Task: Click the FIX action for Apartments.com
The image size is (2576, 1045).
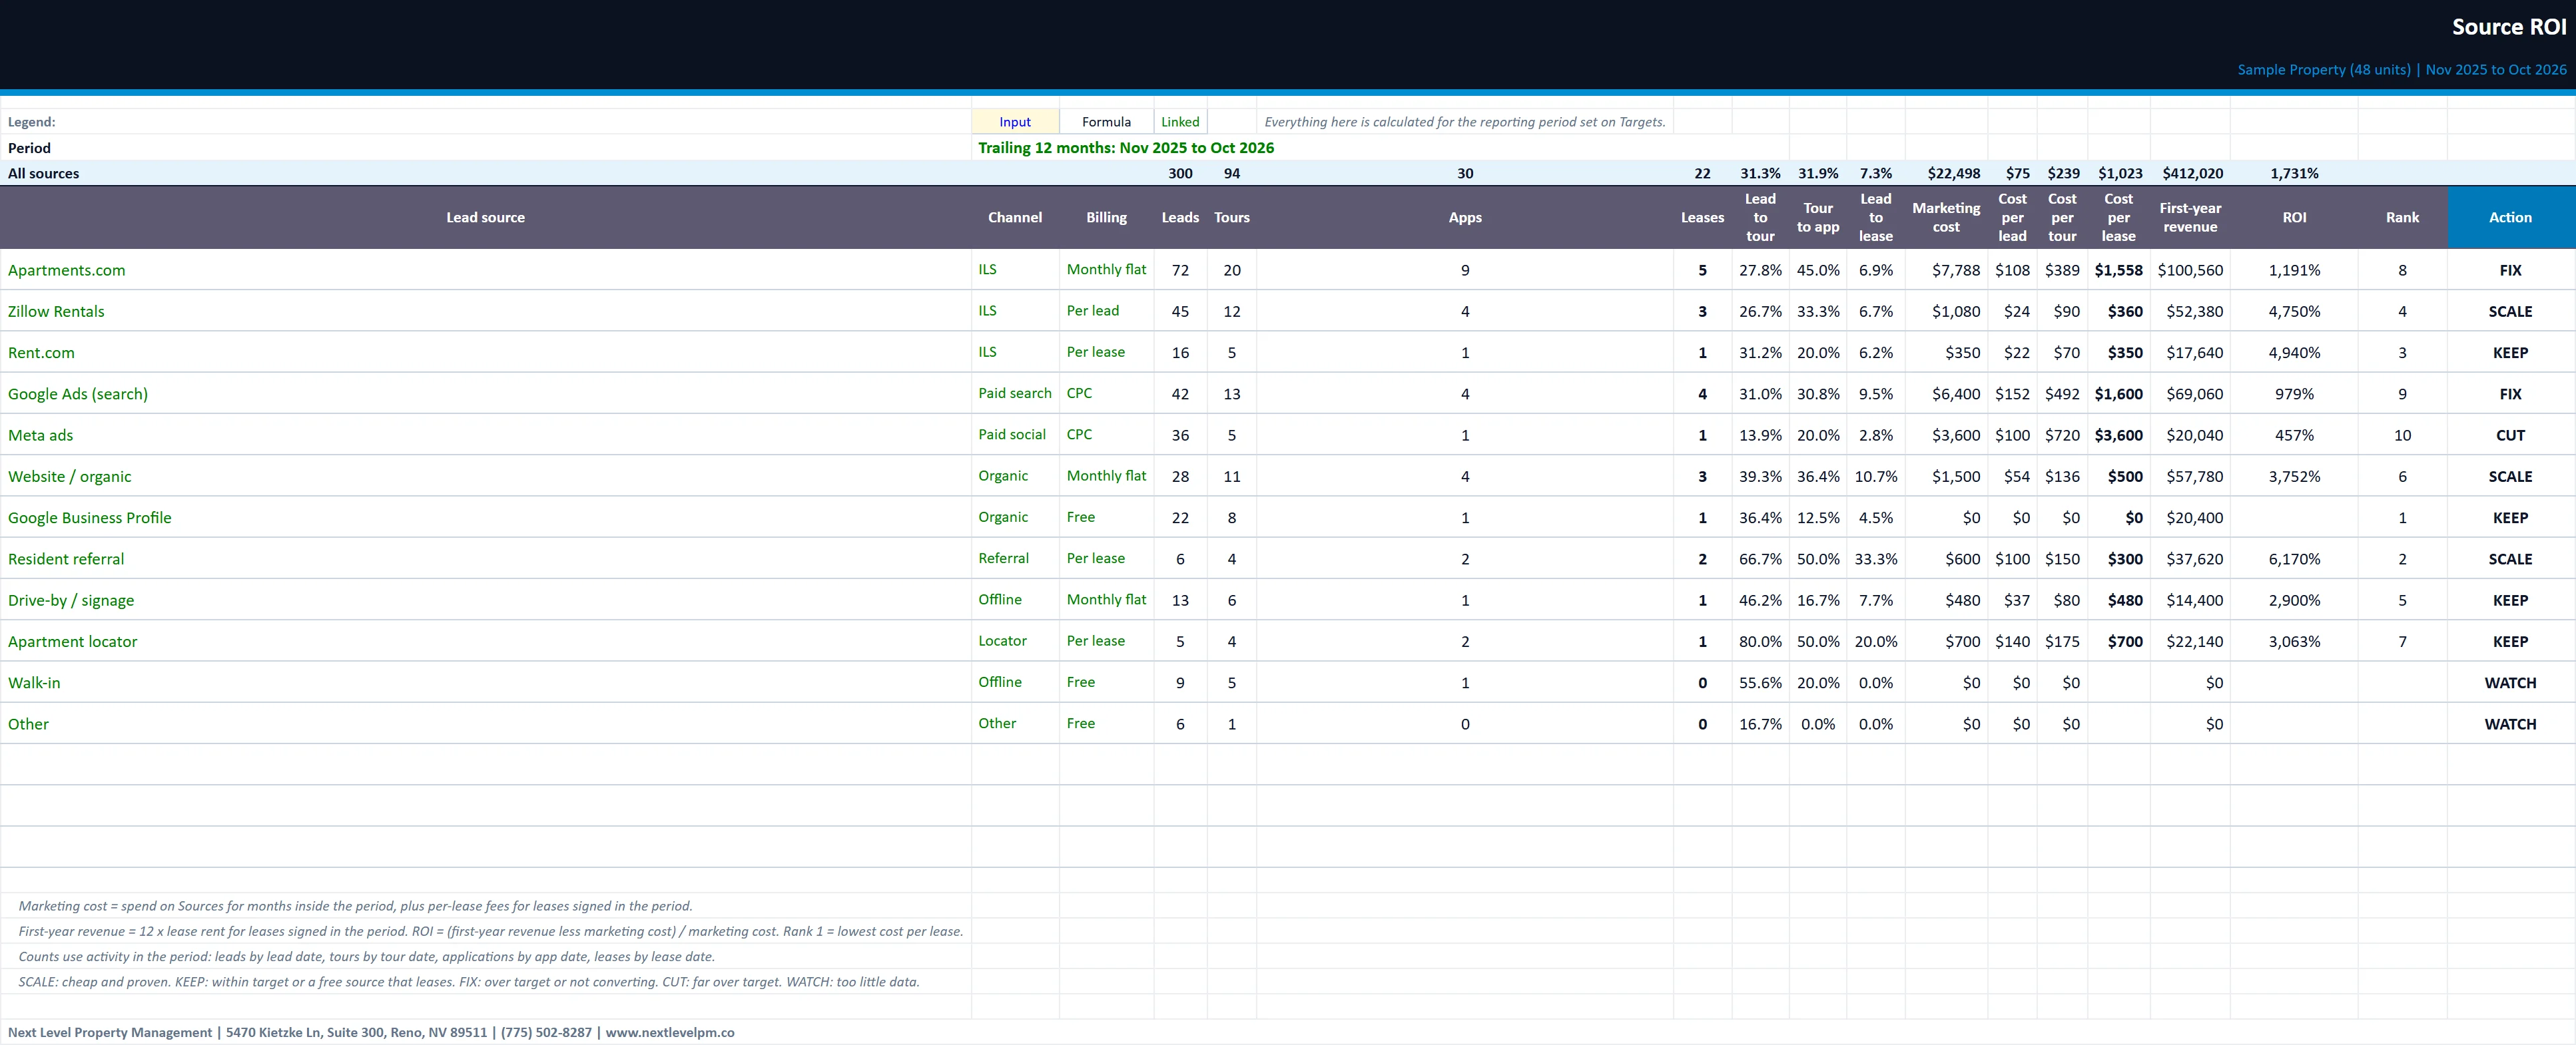Action: point(2511,270)
